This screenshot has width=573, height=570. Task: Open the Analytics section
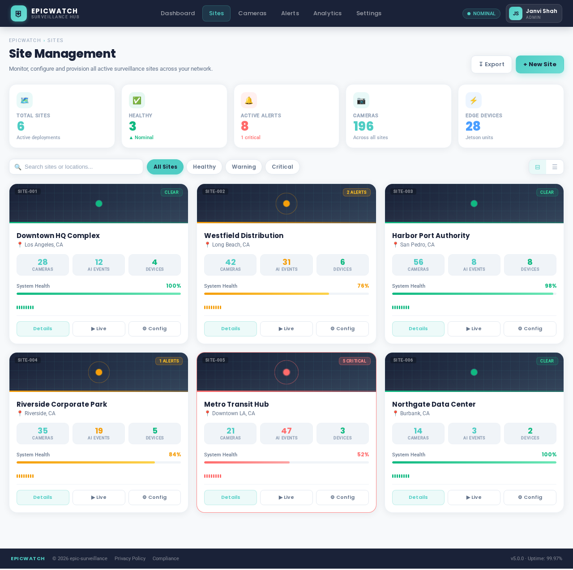click(x=327, y=13)
